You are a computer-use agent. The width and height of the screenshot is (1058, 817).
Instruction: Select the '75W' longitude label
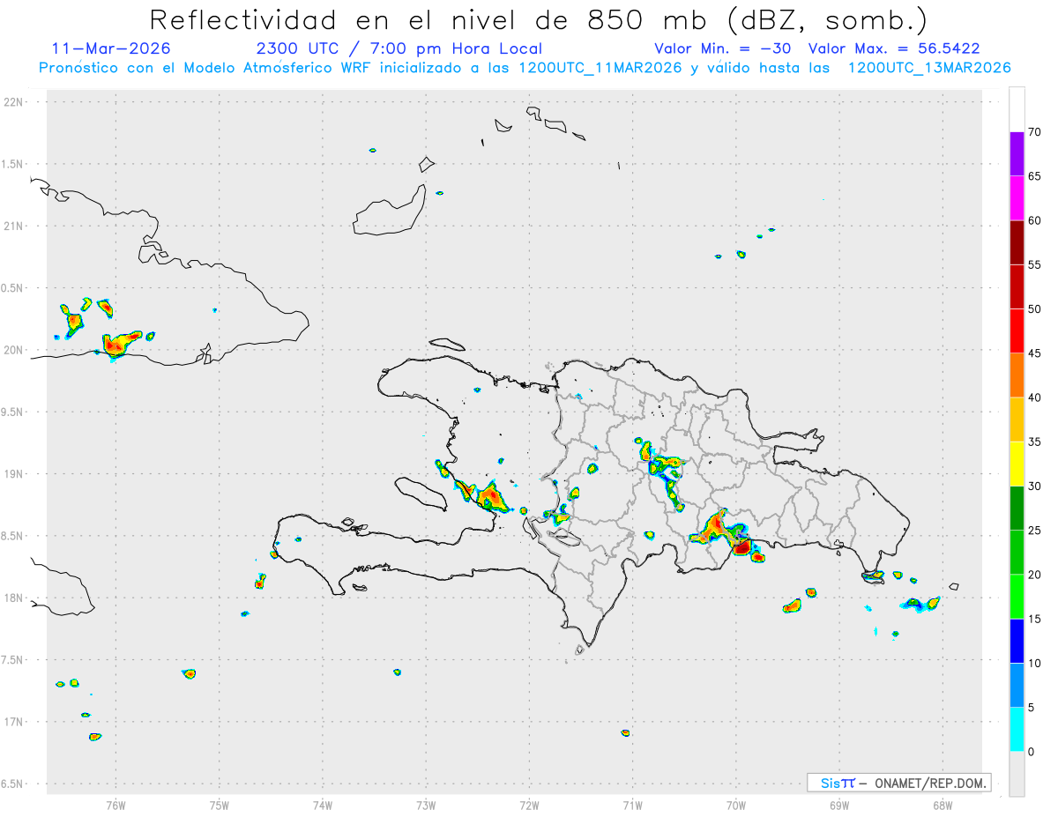219,805
